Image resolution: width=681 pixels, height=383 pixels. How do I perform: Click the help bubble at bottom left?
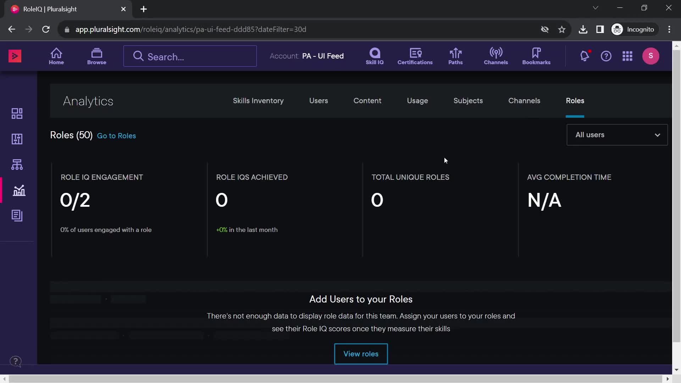[x=16, y=361]
